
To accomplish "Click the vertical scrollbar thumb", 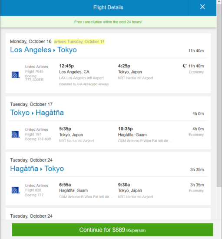I will point(219,96).
